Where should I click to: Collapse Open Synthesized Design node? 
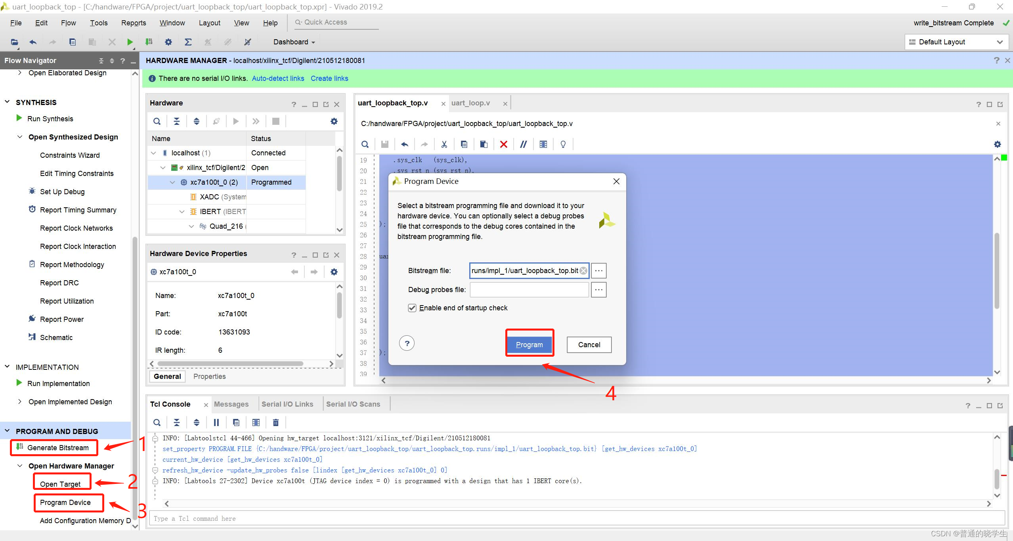[20, 137]
